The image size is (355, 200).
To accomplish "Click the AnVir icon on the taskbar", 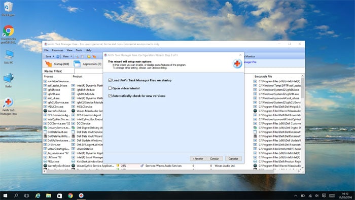I will 81,195.
